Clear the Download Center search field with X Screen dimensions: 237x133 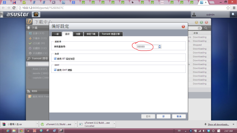[x=199, y=28]
